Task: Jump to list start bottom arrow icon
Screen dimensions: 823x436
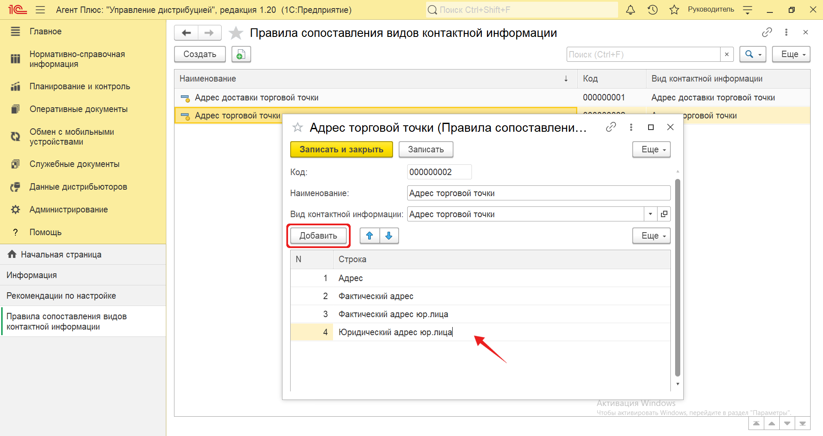Action: pos(756,424)
